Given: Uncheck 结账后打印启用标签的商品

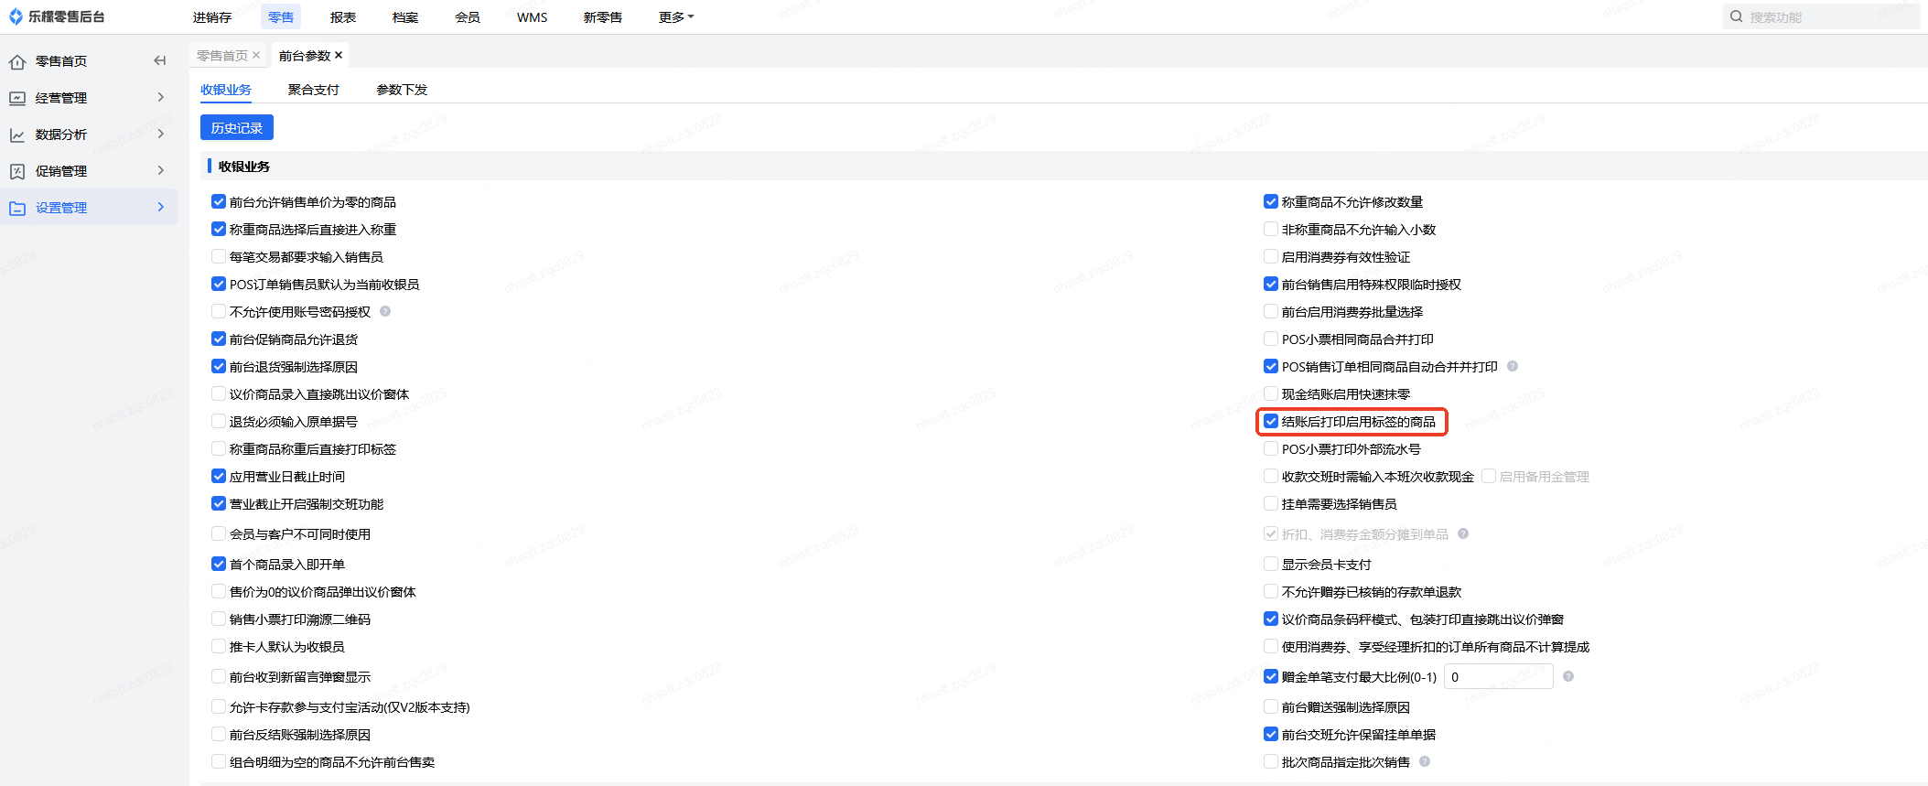Looking at the screenshot, I should pos(1271,421).
